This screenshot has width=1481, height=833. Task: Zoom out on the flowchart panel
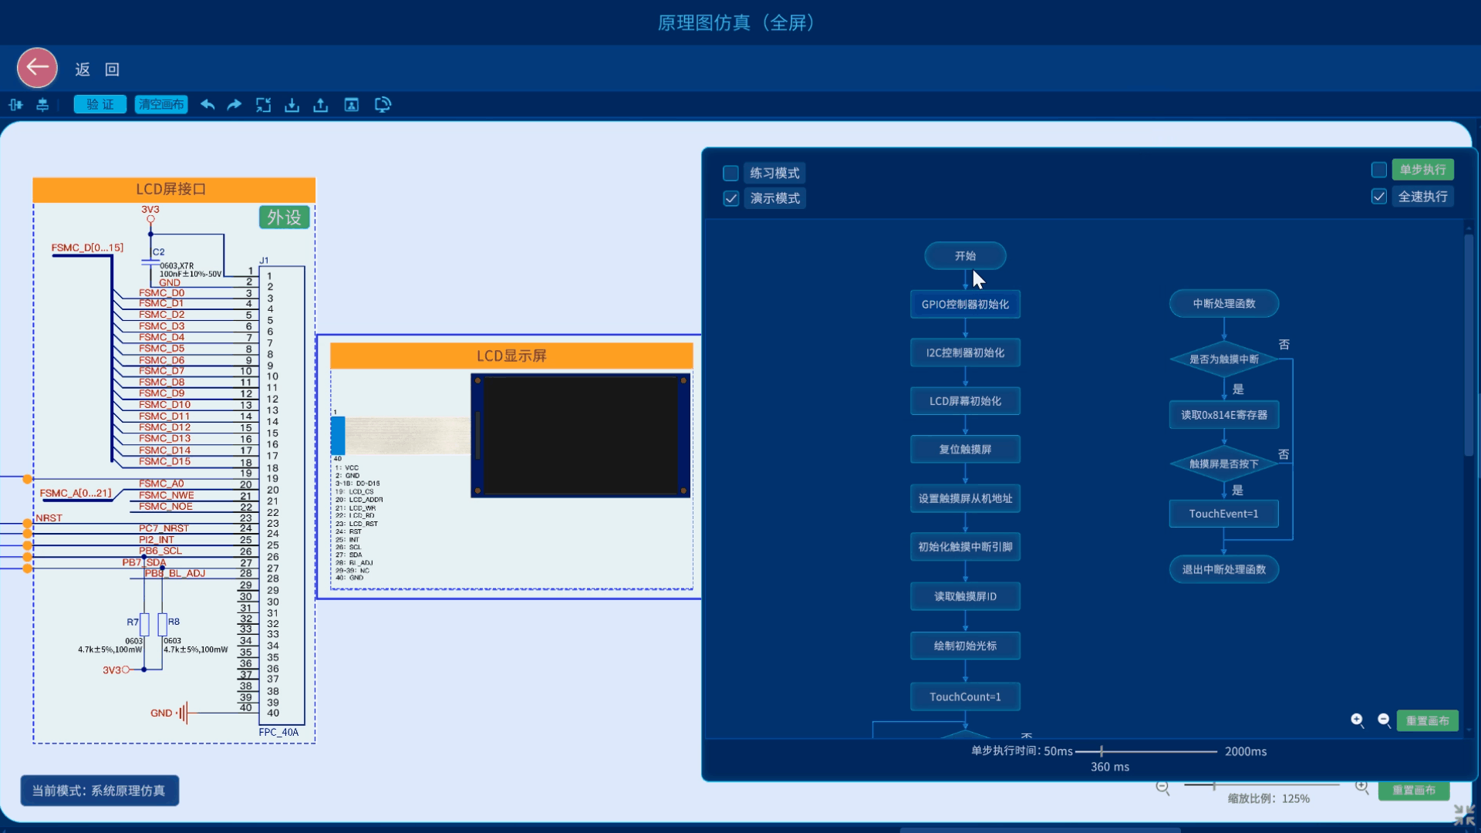(1385, 720)
